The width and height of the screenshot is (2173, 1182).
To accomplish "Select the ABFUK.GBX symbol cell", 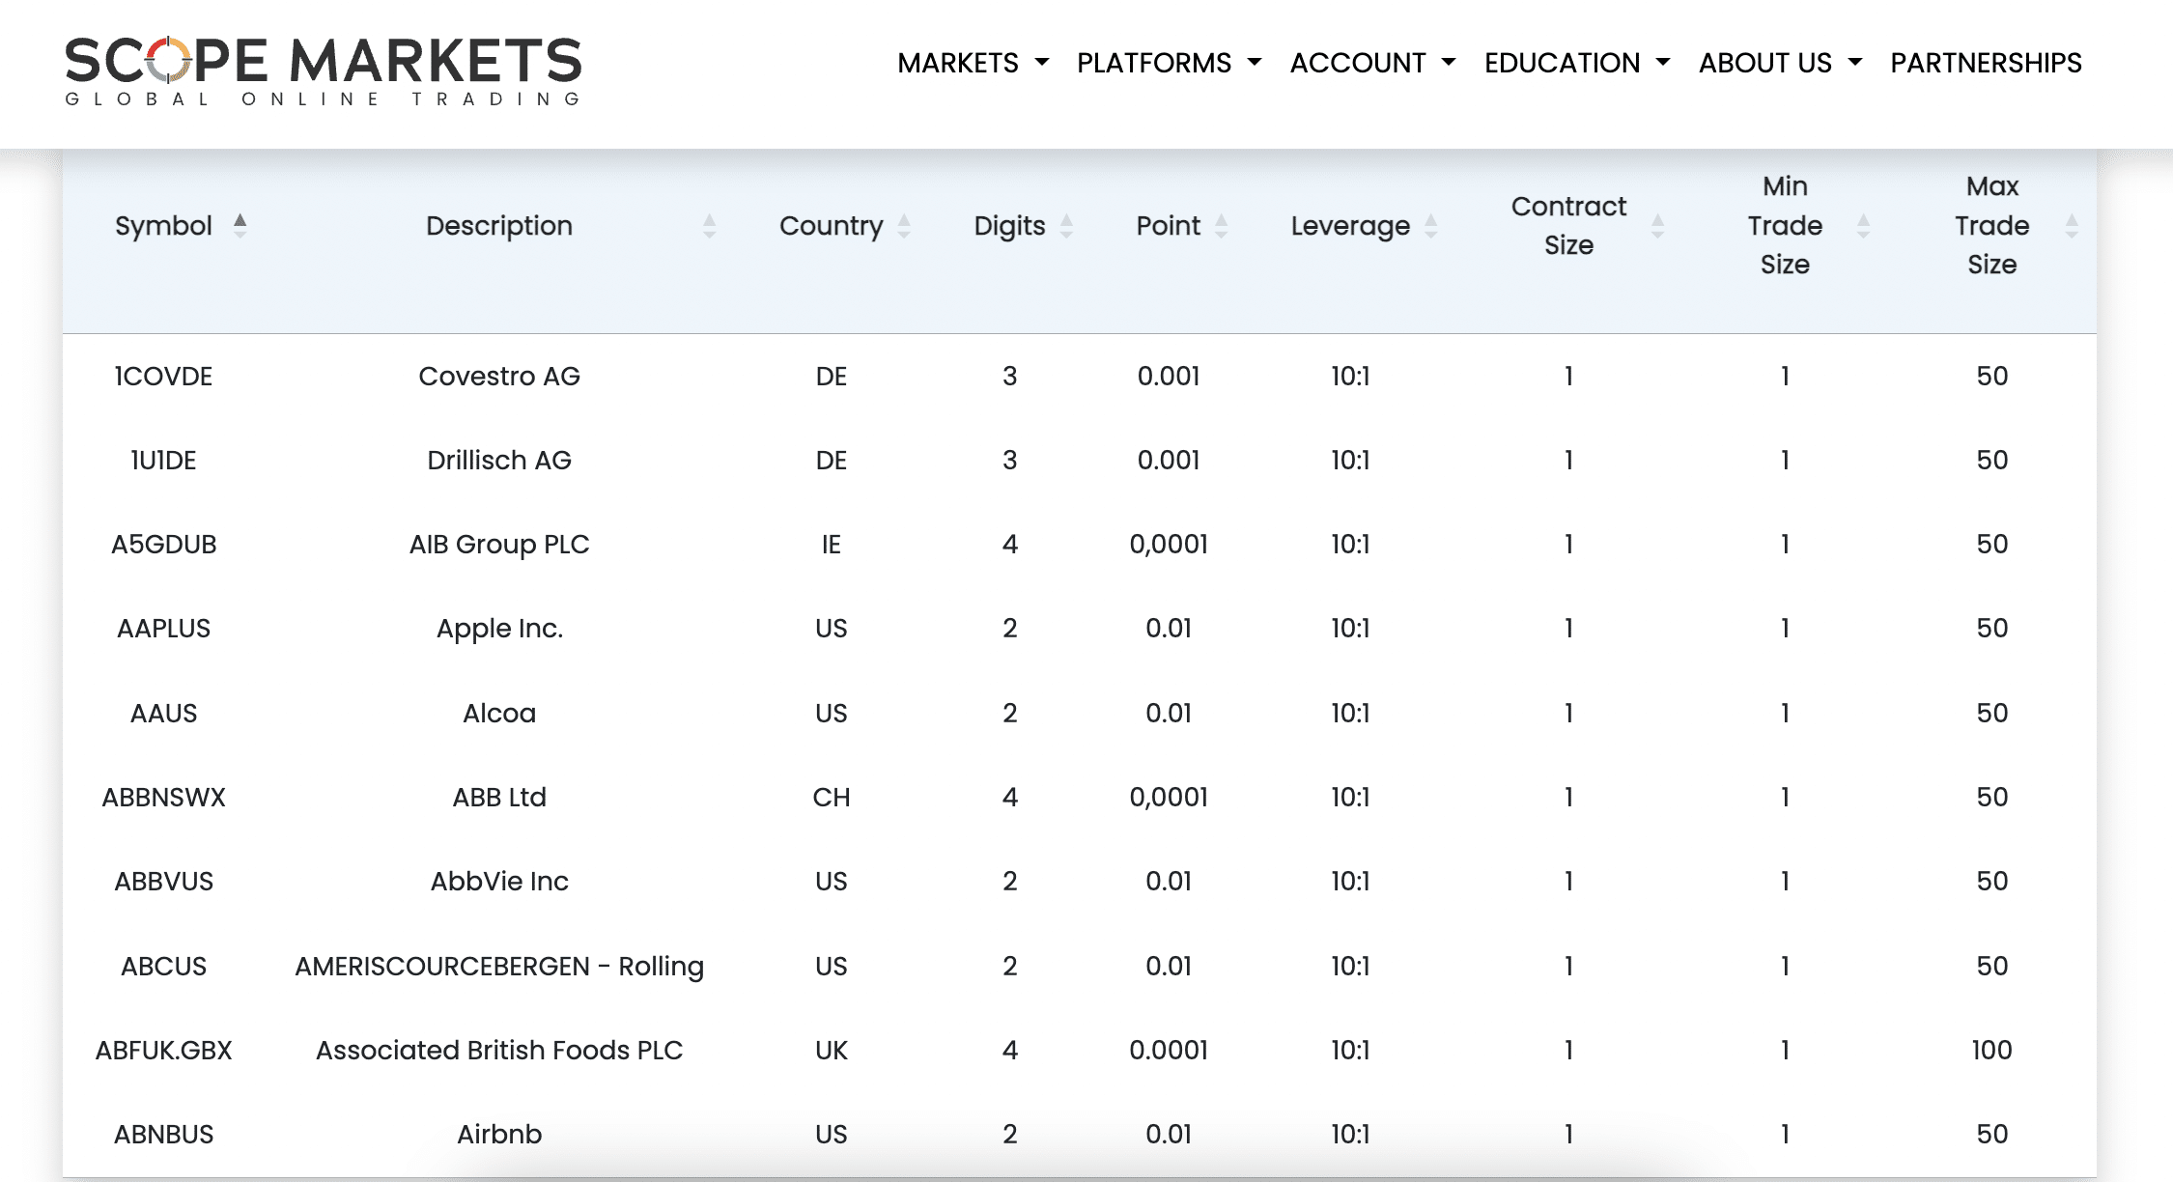I will click(163, 1051).
